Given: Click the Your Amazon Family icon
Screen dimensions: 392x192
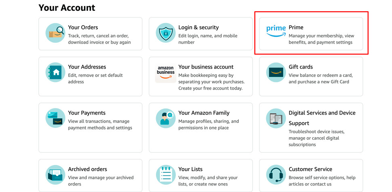Looking at the screenshot, I should point(166,118).
